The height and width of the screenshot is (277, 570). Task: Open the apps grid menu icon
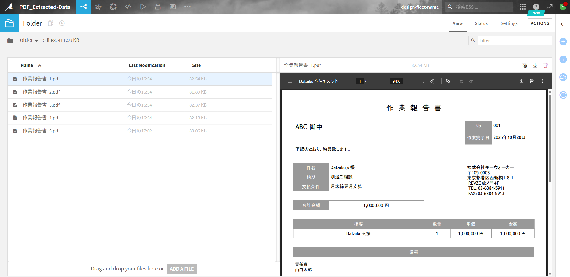tap(522, 7)
